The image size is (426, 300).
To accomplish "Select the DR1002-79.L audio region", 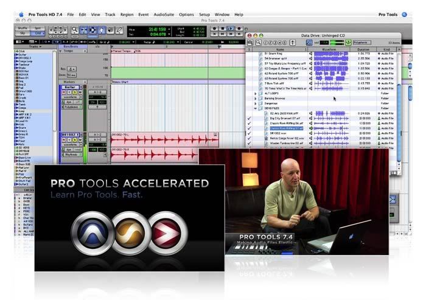I will click(x=165, y=139).
